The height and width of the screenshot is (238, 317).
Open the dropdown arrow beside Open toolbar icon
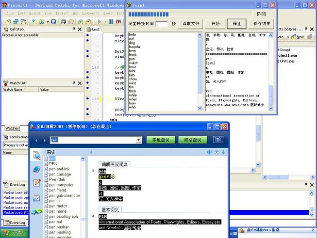coord(48,22)
